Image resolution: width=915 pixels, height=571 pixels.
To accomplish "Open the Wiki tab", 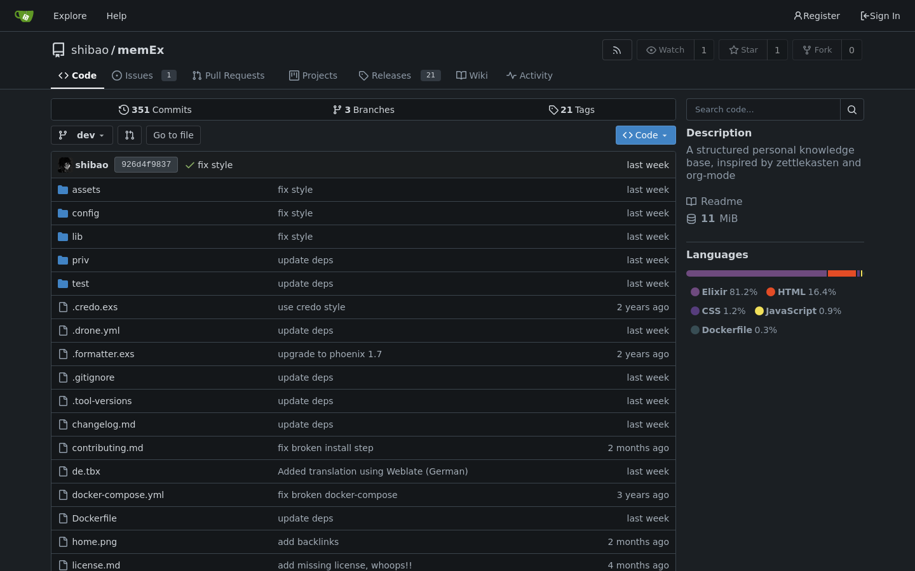I will (x=472, y=75).
